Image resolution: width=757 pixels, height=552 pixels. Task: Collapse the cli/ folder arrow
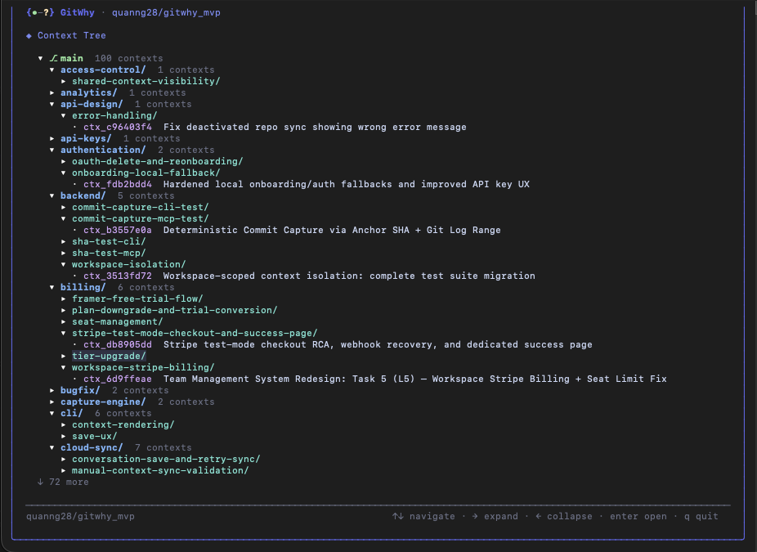pos(52,414)
